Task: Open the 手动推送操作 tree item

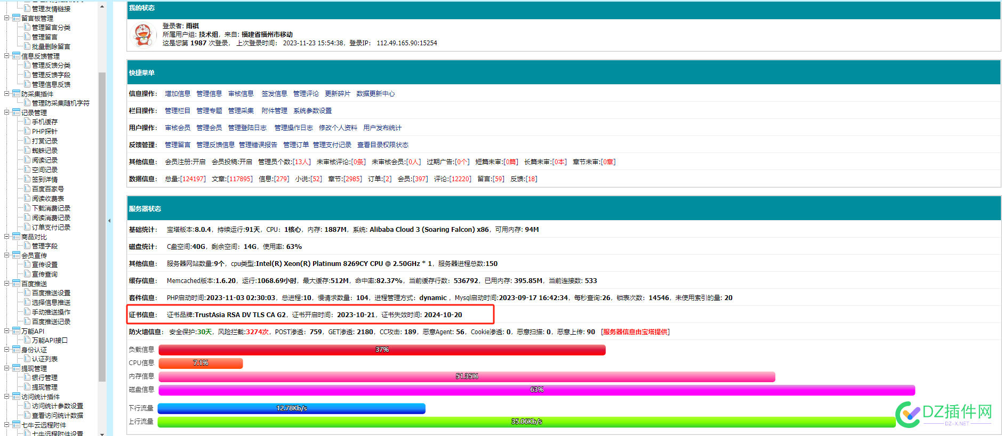Action: pyautogui.click(x=51, y=312)
